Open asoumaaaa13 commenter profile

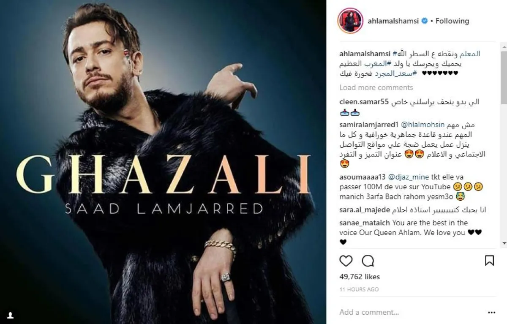[363, 177]
